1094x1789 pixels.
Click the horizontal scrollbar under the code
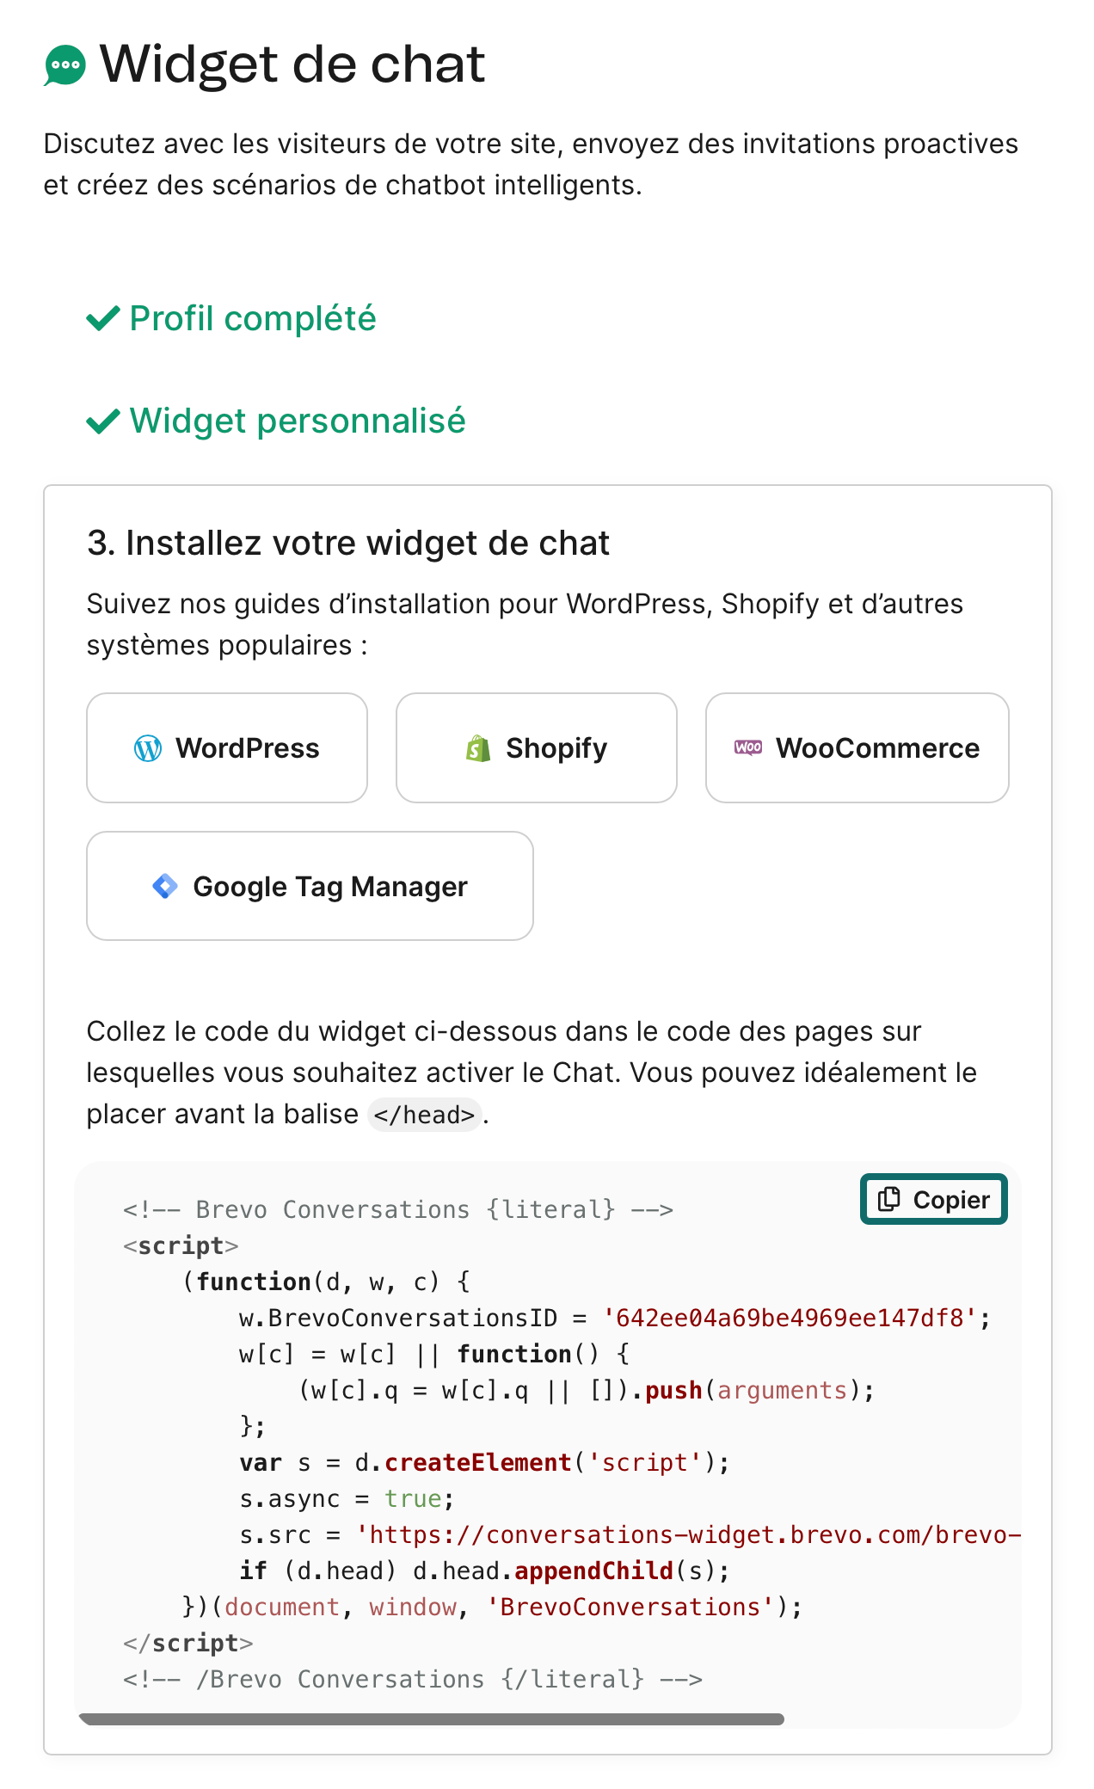pos(432,1718)
